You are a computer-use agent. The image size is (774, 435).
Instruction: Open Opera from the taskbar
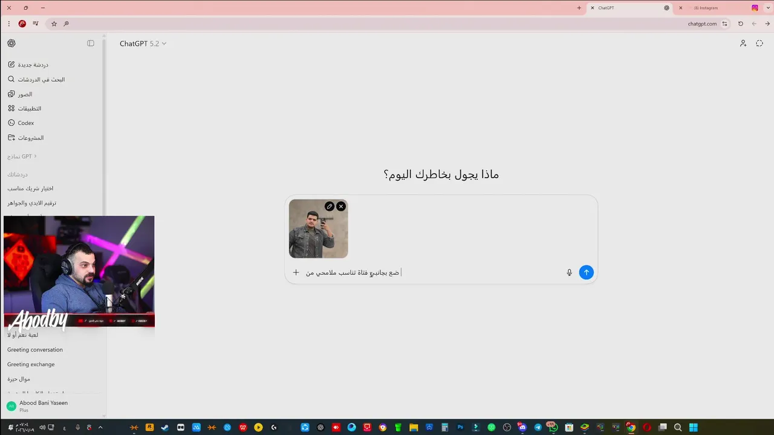coord(646,427)
